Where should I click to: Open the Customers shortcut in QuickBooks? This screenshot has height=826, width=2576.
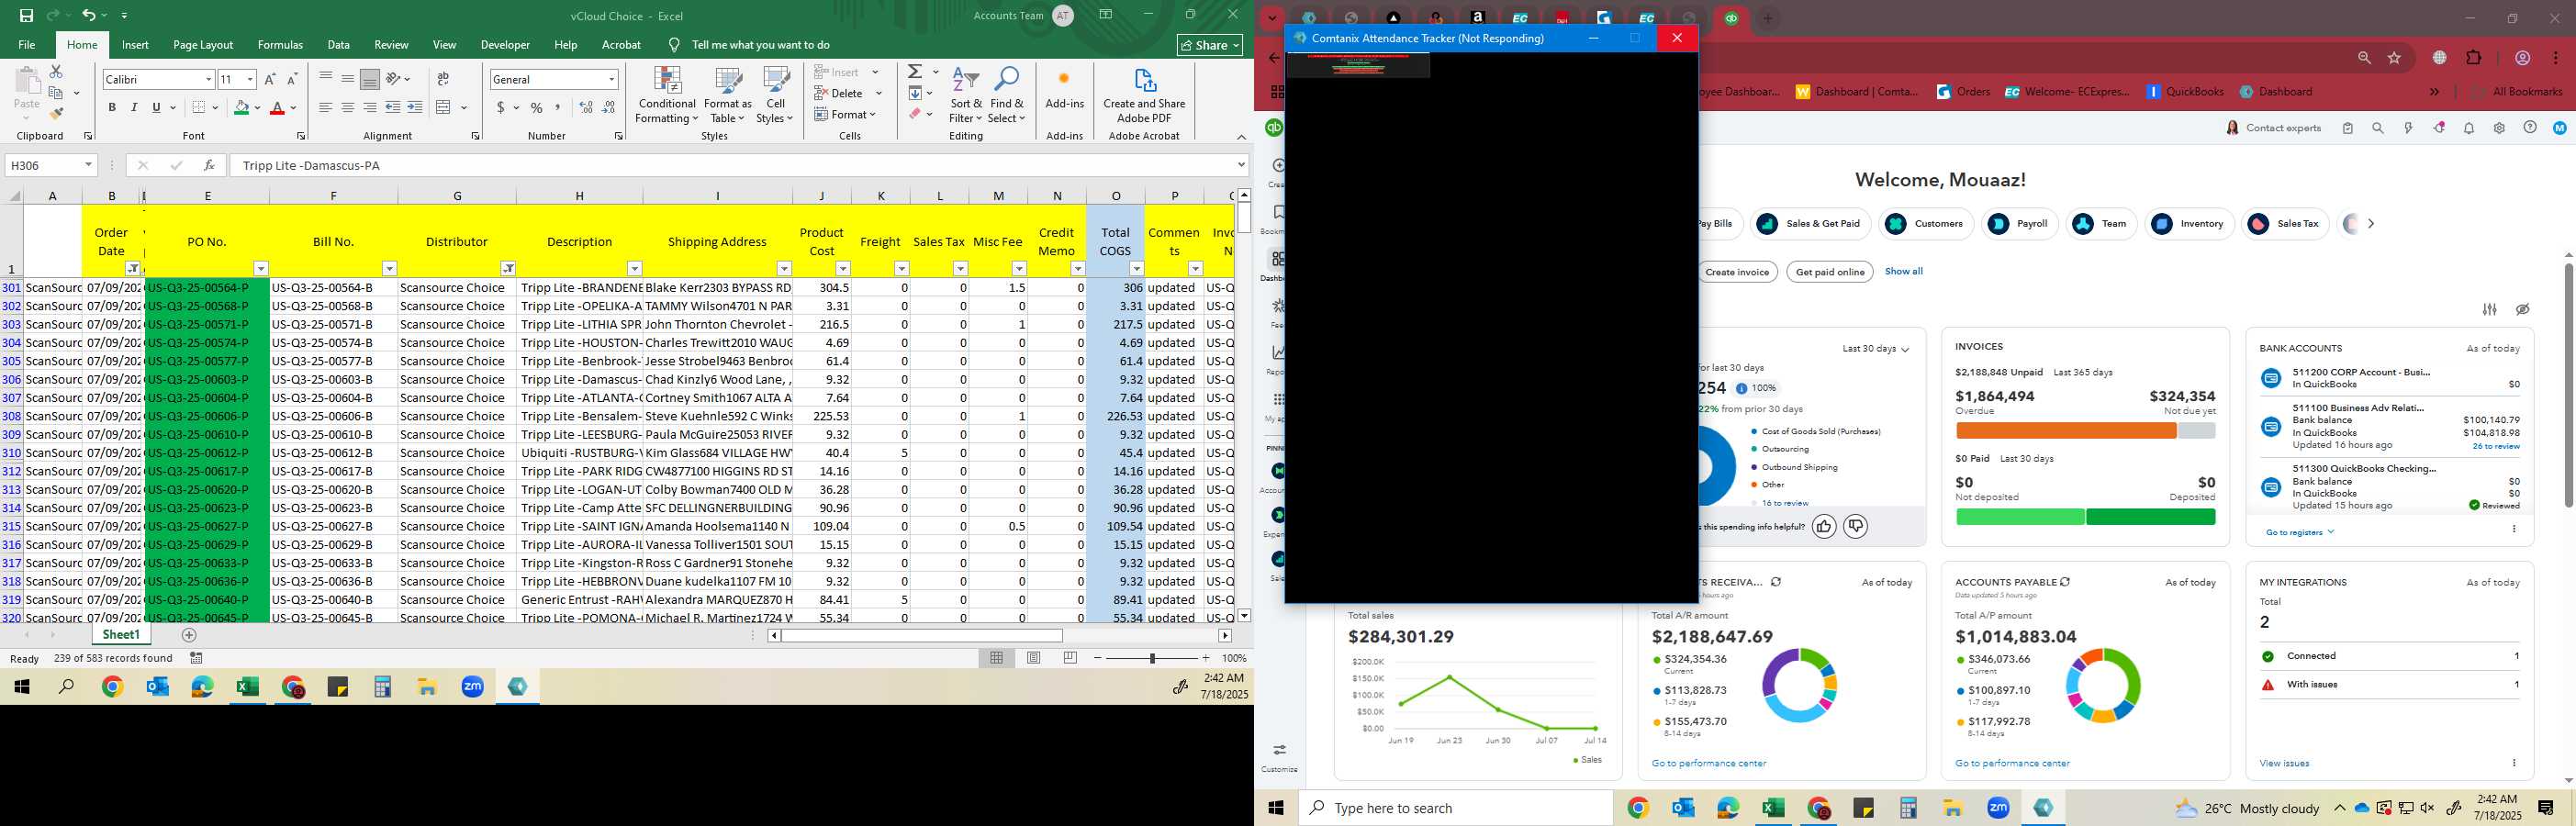coord(1926,224)
